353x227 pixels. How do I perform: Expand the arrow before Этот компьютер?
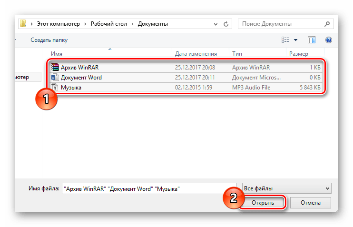pyautogui.click(x=32, y=24)
